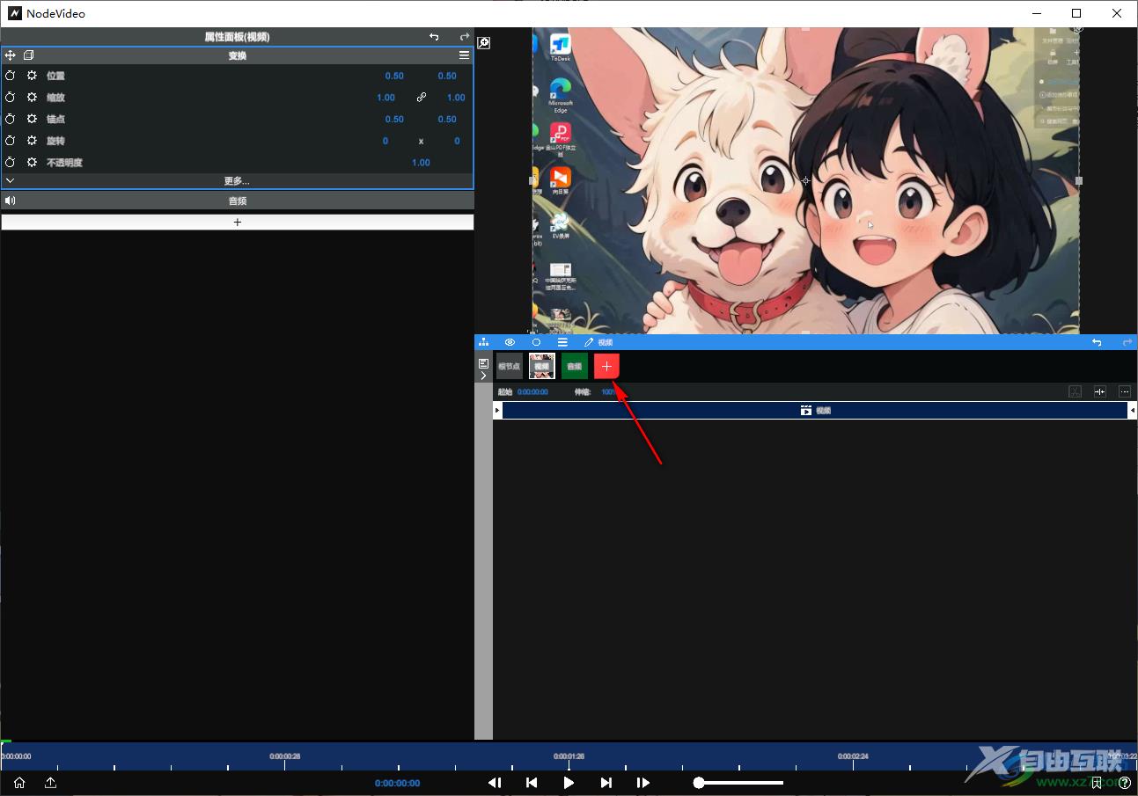Undo in the property panel header
Image resolution: width=1138 pixels, height=796 pixels.
pos(434,37)
